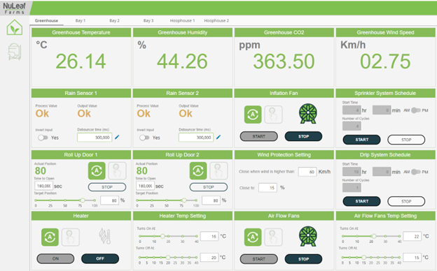Toggle Rain Sensor 2 invert input switch

(x=144, y=138)
